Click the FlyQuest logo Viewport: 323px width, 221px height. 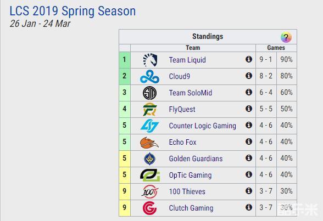tap(150, 109)
